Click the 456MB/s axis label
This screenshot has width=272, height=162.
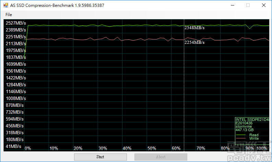click(x=14, y=126)
